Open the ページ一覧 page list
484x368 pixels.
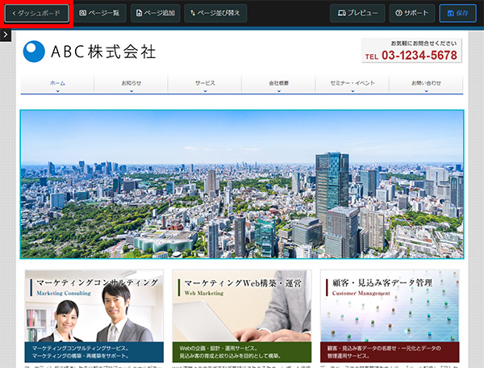(99, 13)
